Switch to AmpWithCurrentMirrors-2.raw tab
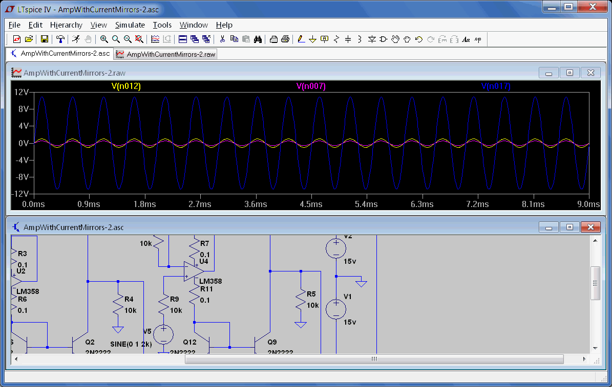 coord(165,54)
